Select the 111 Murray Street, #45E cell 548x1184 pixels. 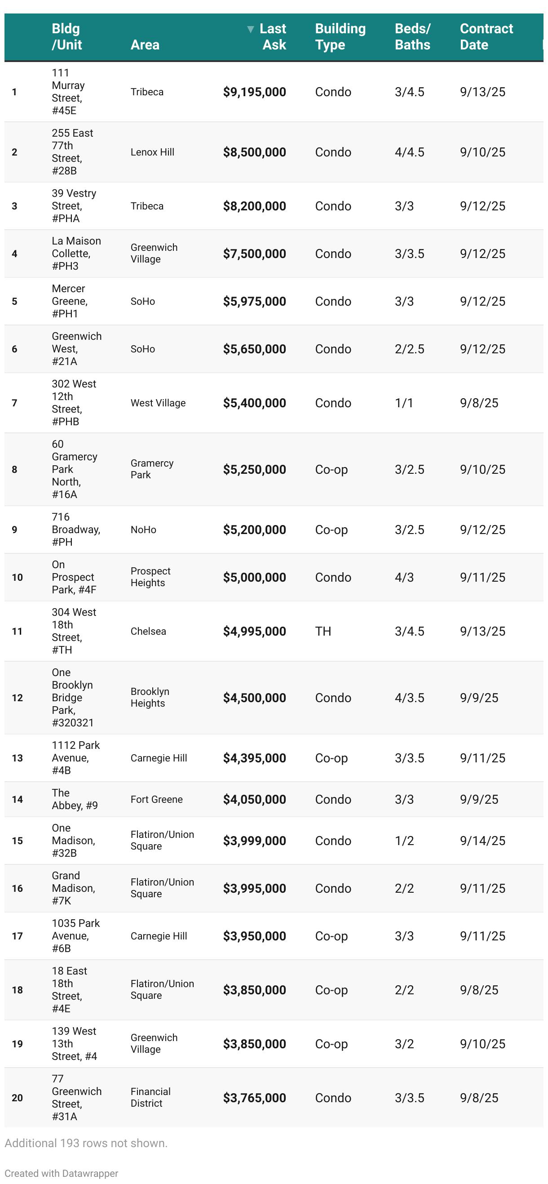click(68, 91)
